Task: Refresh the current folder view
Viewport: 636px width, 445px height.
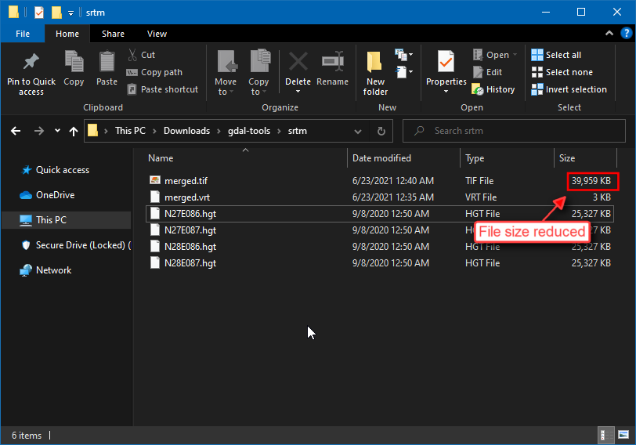Action: [381, 131]
